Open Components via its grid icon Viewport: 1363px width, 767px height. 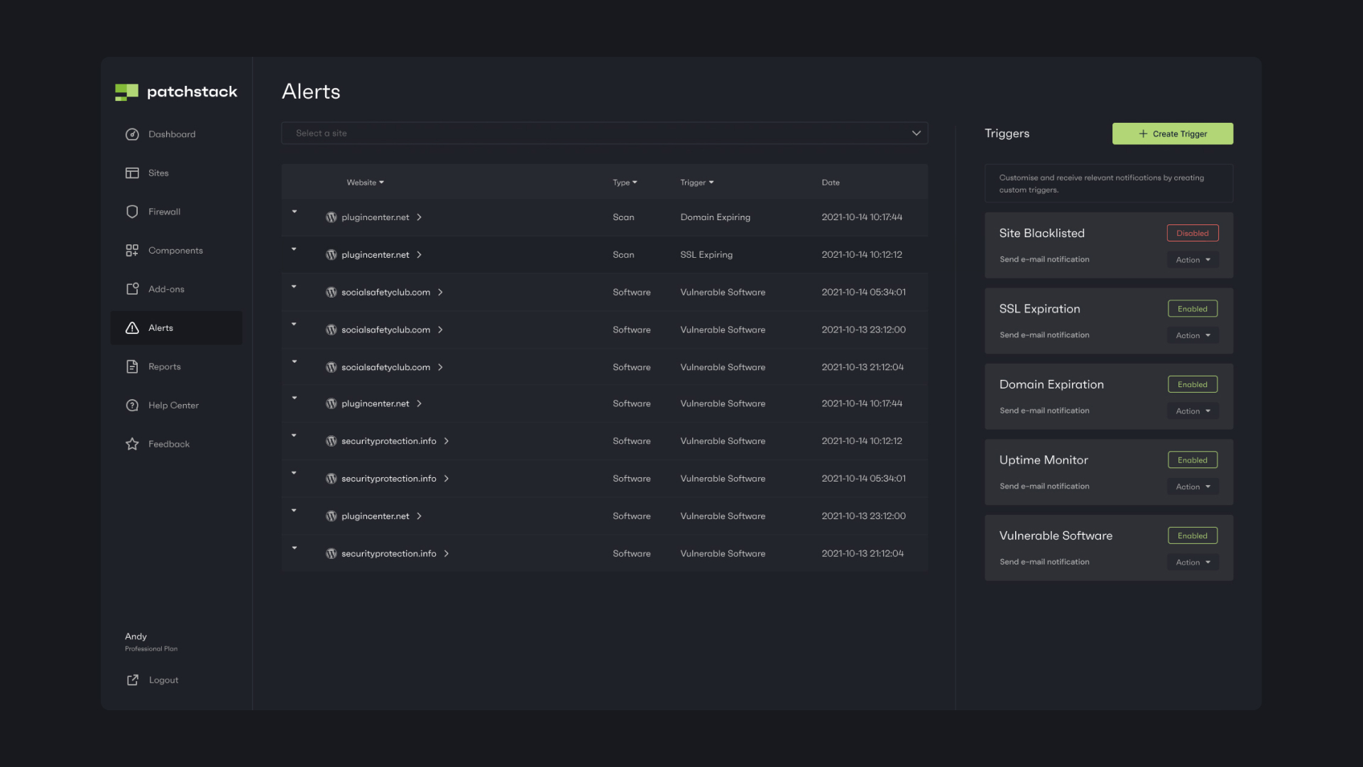click(x=132, y=251)
